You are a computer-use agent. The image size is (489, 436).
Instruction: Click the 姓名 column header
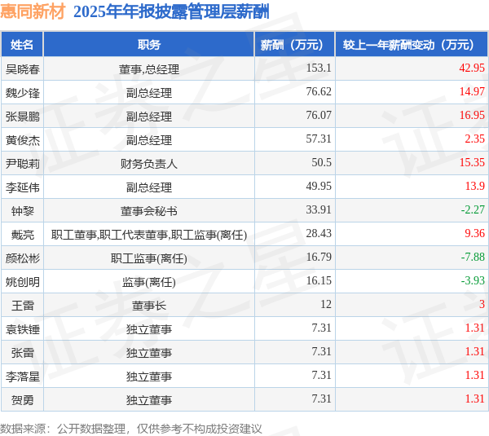click(x=22, y=45)
